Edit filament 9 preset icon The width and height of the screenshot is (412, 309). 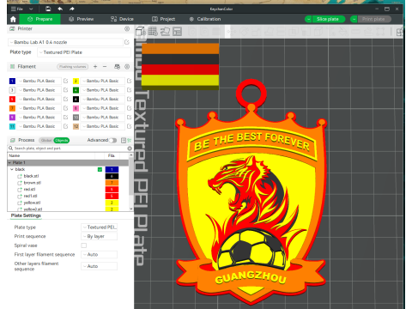coord(65,118)
